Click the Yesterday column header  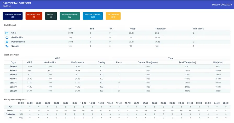[160, 29]
